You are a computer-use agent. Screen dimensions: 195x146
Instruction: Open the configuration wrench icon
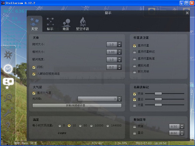point(8,112)
